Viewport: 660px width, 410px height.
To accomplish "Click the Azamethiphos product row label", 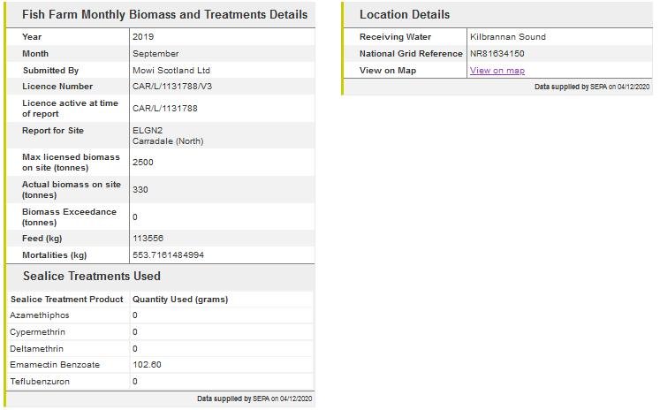I will pos(40,315).
